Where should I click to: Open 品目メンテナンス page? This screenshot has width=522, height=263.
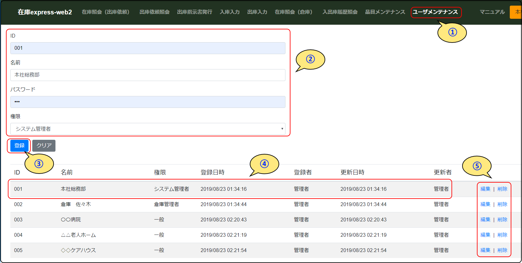tap(385, 12)
